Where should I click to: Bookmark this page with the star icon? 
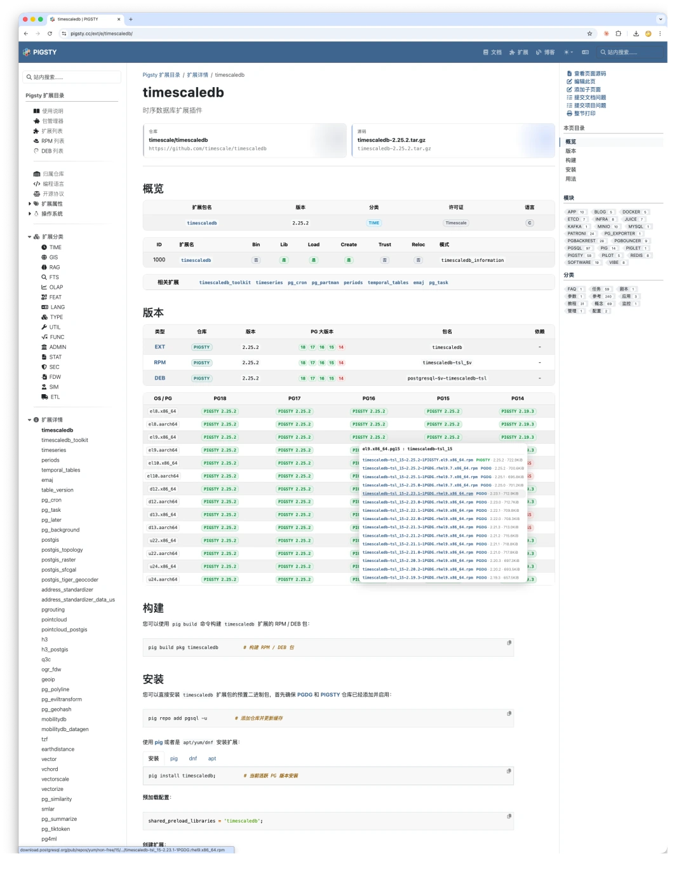point(589,34)
